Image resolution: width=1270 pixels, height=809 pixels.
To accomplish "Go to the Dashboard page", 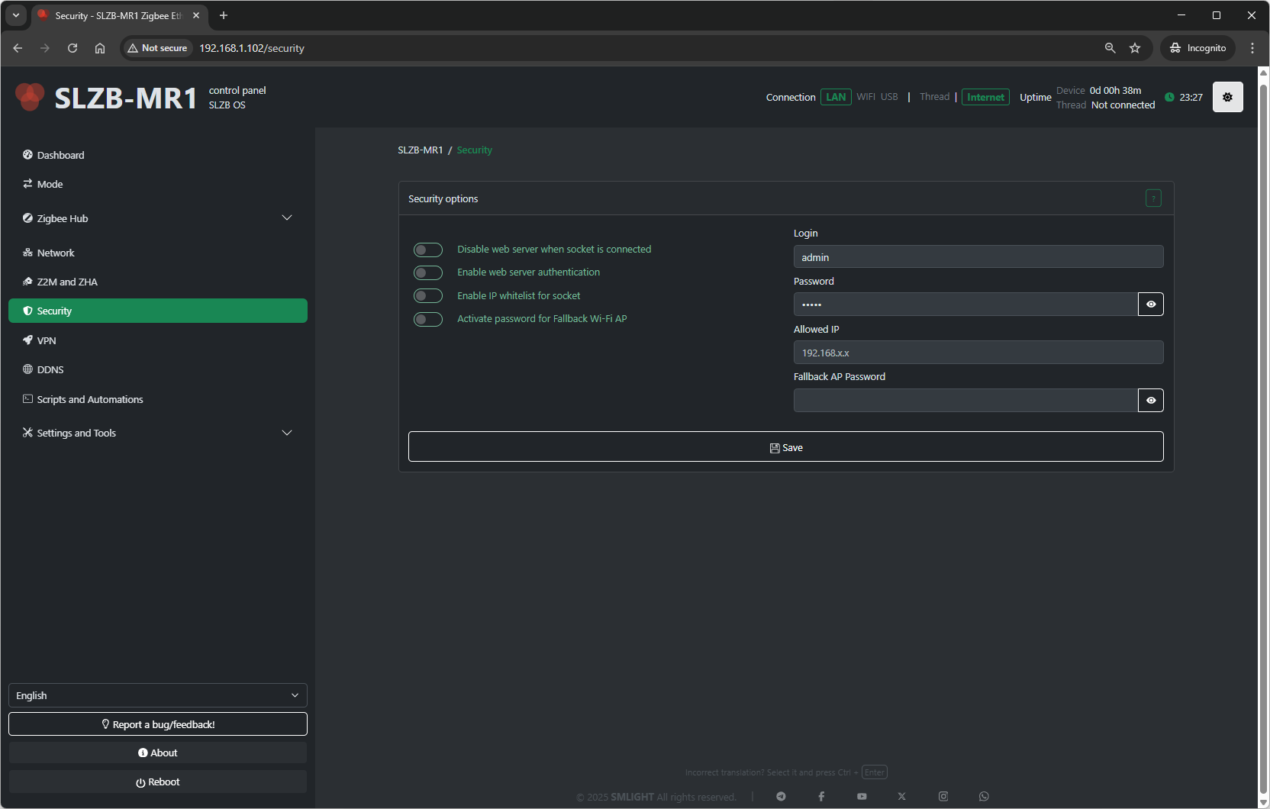I will [x=60, y=155].
